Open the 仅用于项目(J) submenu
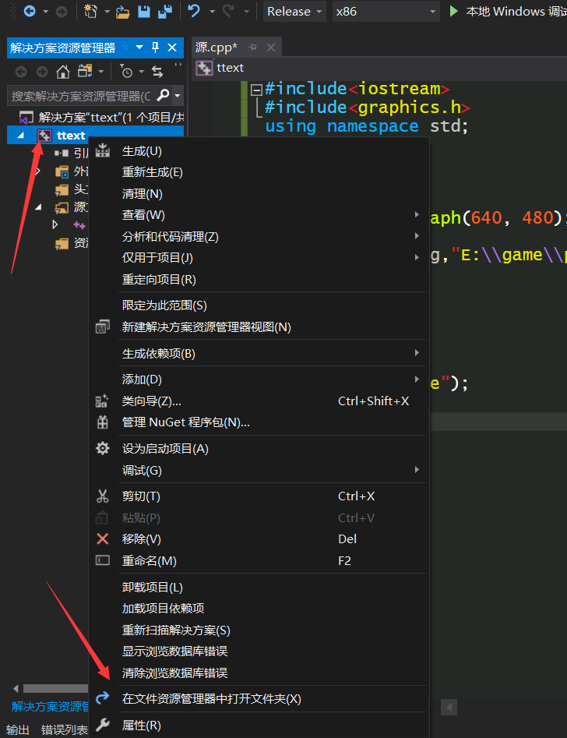This screenshot has width=567, height=738. (x=259, y=258)
